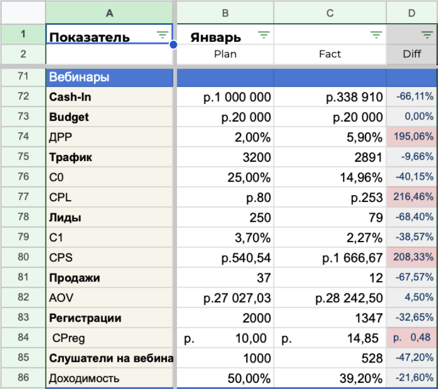
Task: Select column B header
Action: point(225,13)
